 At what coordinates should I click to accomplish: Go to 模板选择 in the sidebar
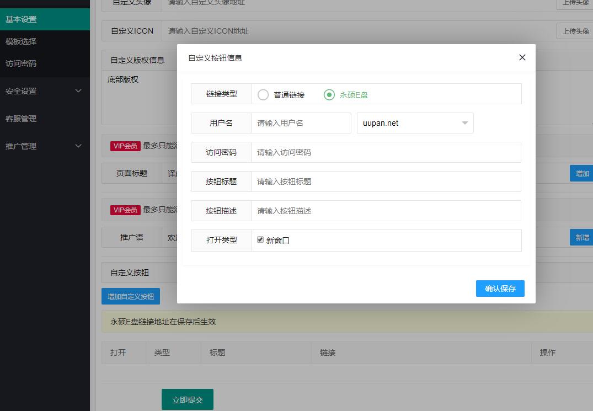click(x=44, y=41)
